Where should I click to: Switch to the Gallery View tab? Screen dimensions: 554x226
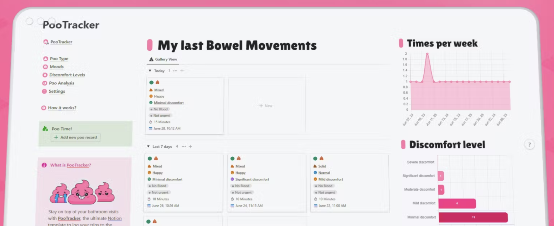[x=163, y=59]
